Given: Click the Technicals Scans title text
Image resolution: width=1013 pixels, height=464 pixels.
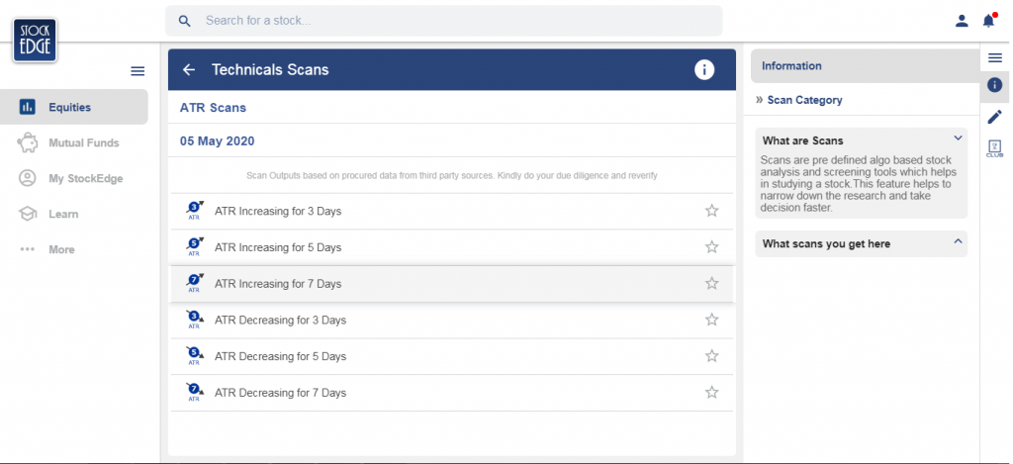Looking at the screenshot, I should point(270,70).
